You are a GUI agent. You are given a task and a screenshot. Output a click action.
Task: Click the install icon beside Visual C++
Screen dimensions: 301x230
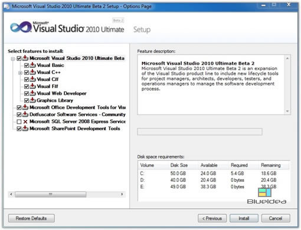32,72
